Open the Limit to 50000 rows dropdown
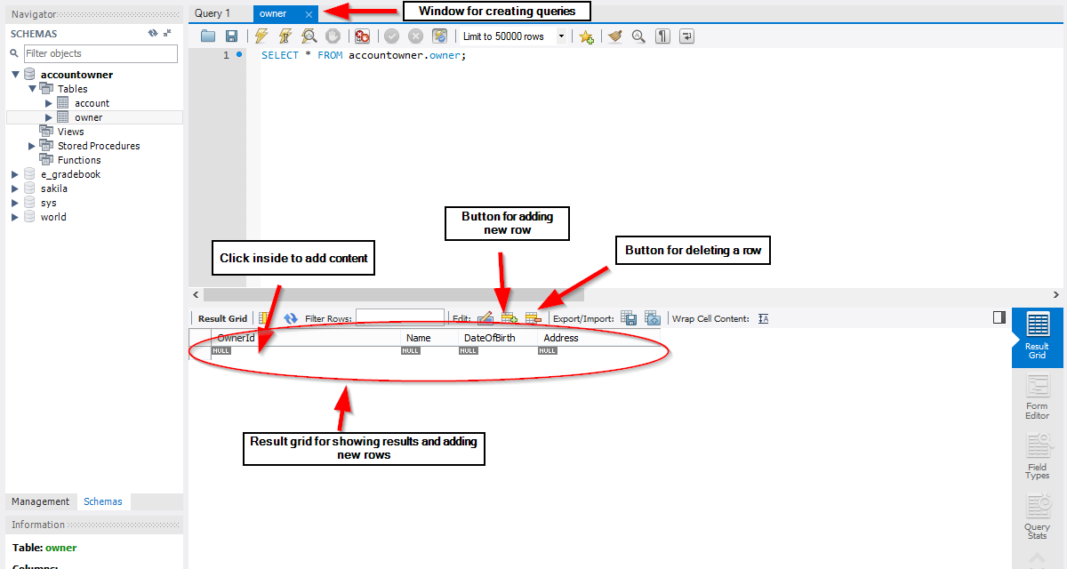The height and width of the screenshot is (569, 1067). [x=561, y=36]
